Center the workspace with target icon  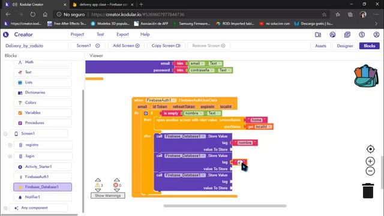pyautogui.click(x=370, y=149)
